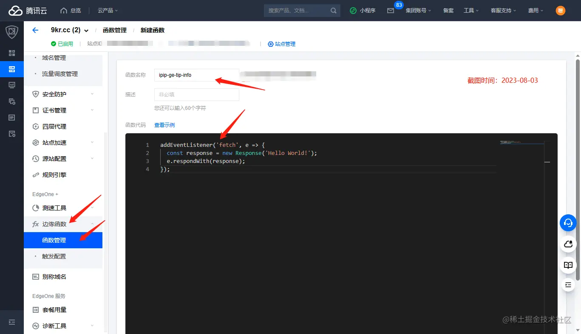Collapse 边缘函数 menu
This screenshot has width=581, height=334.
(63, 224)
